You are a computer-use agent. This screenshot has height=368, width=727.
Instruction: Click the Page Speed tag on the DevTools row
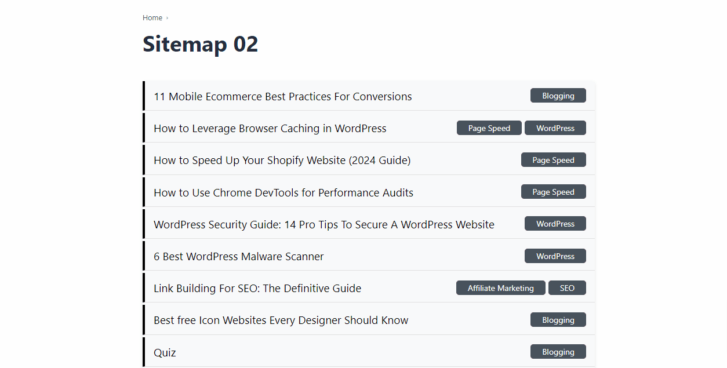(553, 191)
